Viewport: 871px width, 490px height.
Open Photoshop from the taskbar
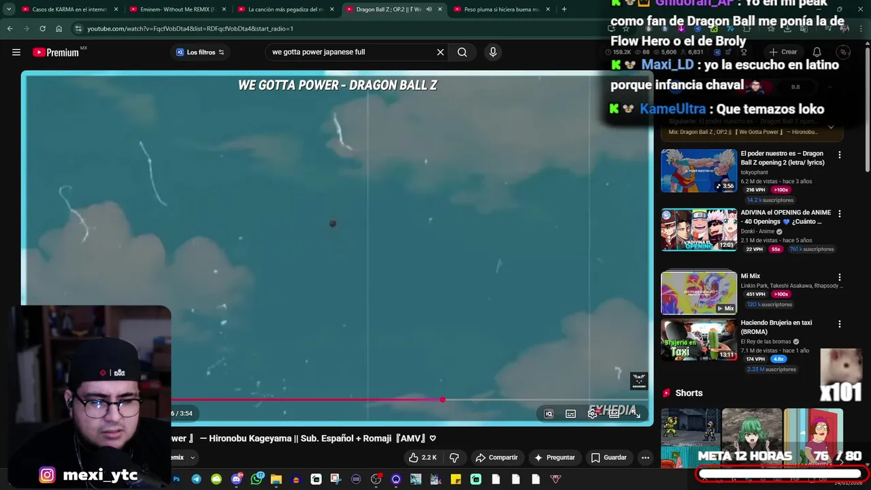[176, 479]
